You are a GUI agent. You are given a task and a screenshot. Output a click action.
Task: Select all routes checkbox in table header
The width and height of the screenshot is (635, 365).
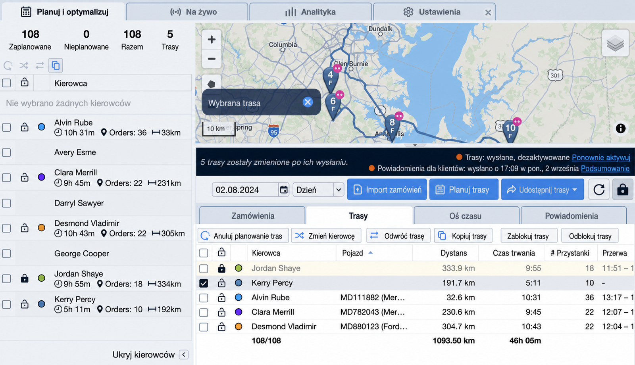pyautogui.click(x=204, y=253)
